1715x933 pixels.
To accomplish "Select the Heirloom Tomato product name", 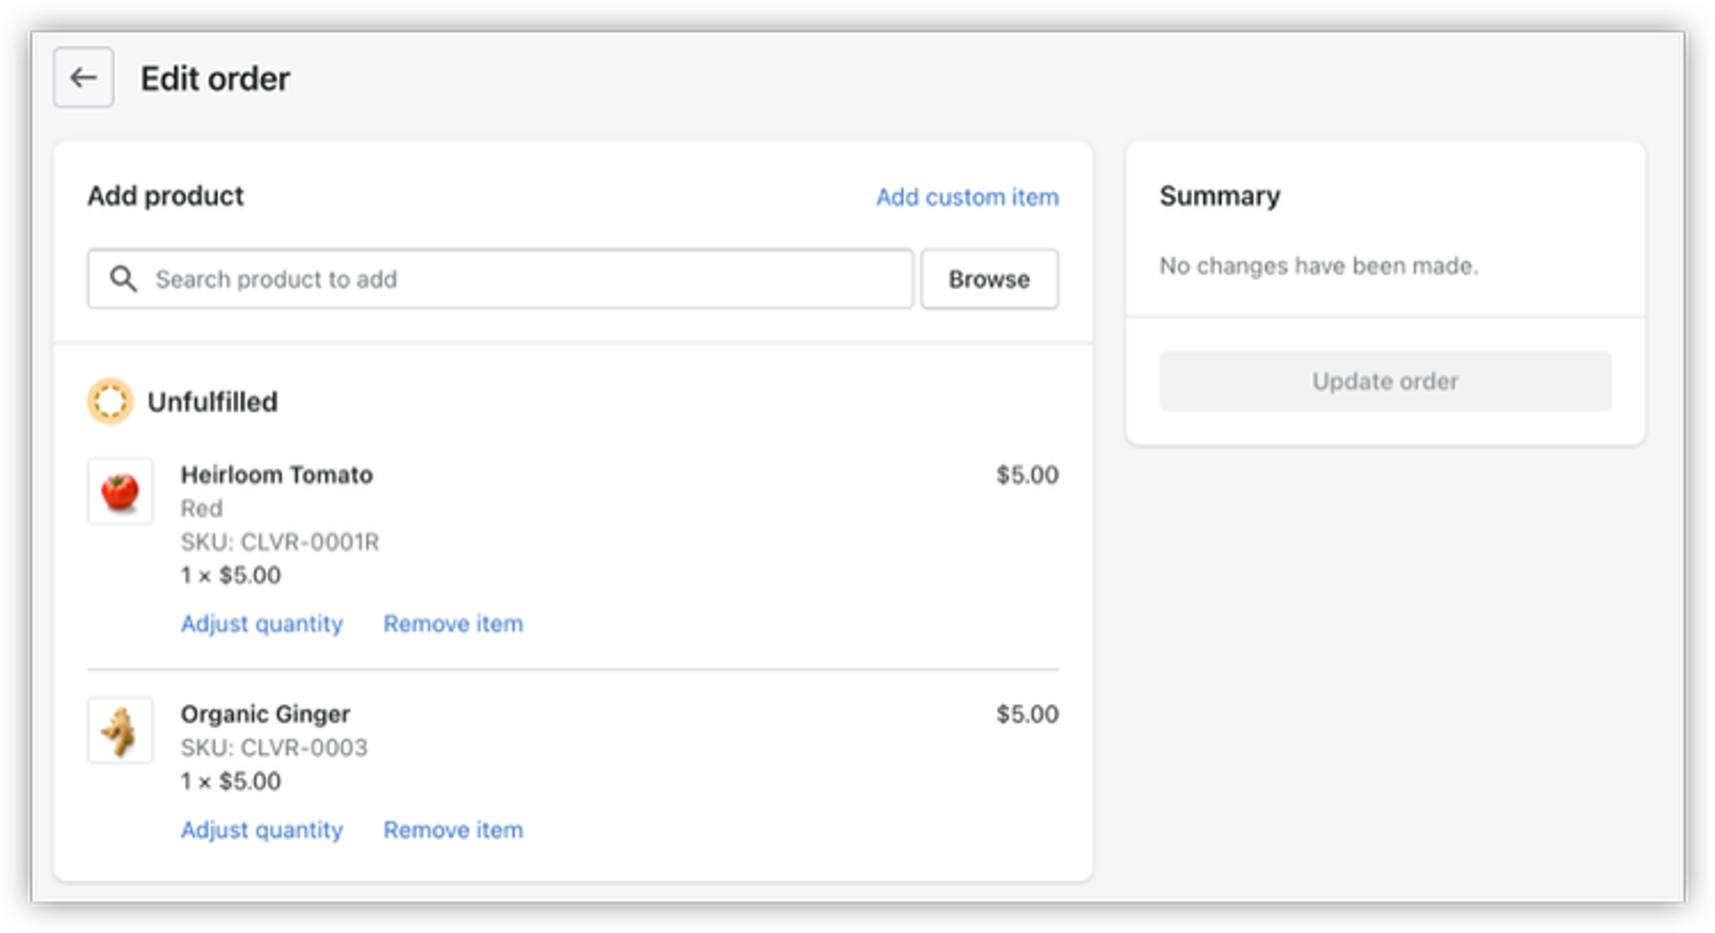I will click(x=276, y=474).
